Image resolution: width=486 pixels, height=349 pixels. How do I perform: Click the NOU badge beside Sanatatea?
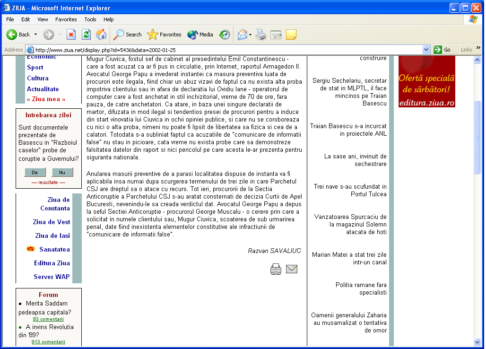pyautogui.click(x=30, y=249)
